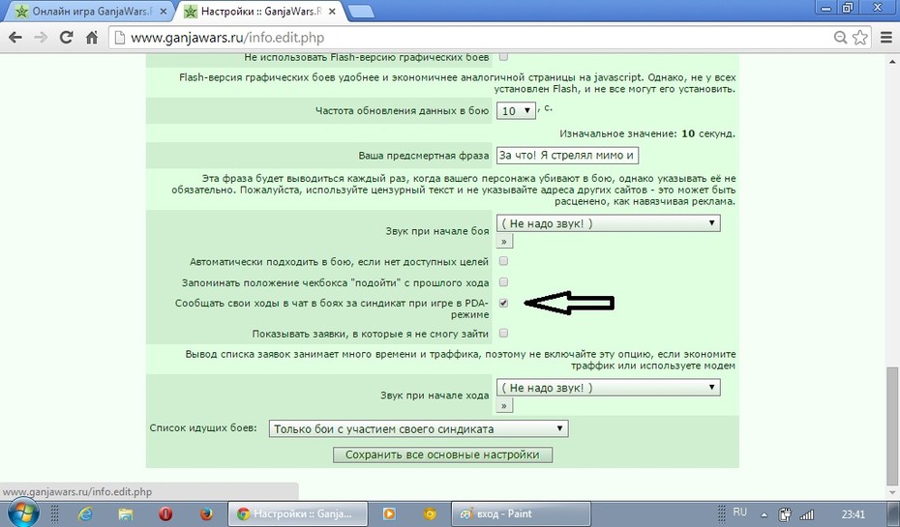Close the 'Настройки :: GanjaWars' tab
Viewport: 900px width, 527px height.
pos(333,12)
